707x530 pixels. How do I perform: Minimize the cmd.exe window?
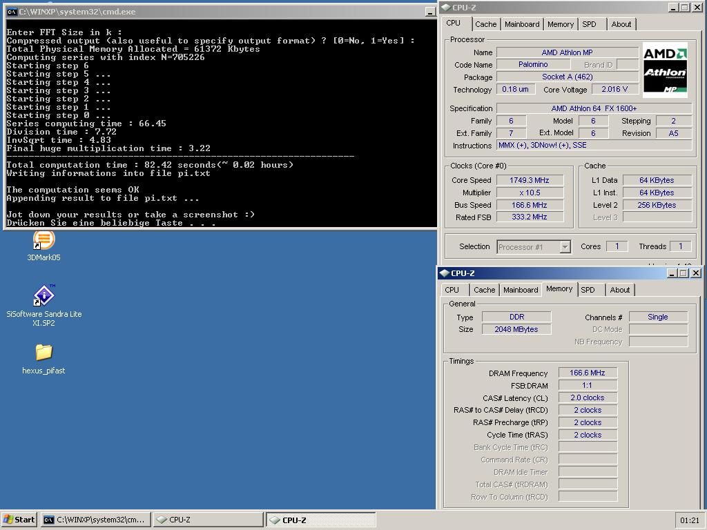429,12
